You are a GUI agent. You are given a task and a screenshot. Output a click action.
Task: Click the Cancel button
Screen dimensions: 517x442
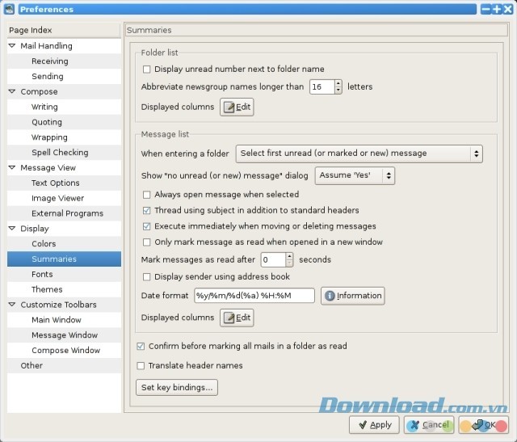click(428, 424)
